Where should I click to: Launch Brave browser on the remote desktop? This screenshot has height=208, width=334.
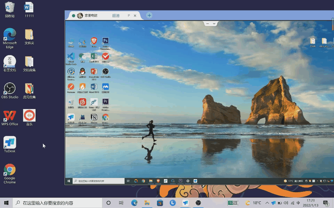coord(94,41)
